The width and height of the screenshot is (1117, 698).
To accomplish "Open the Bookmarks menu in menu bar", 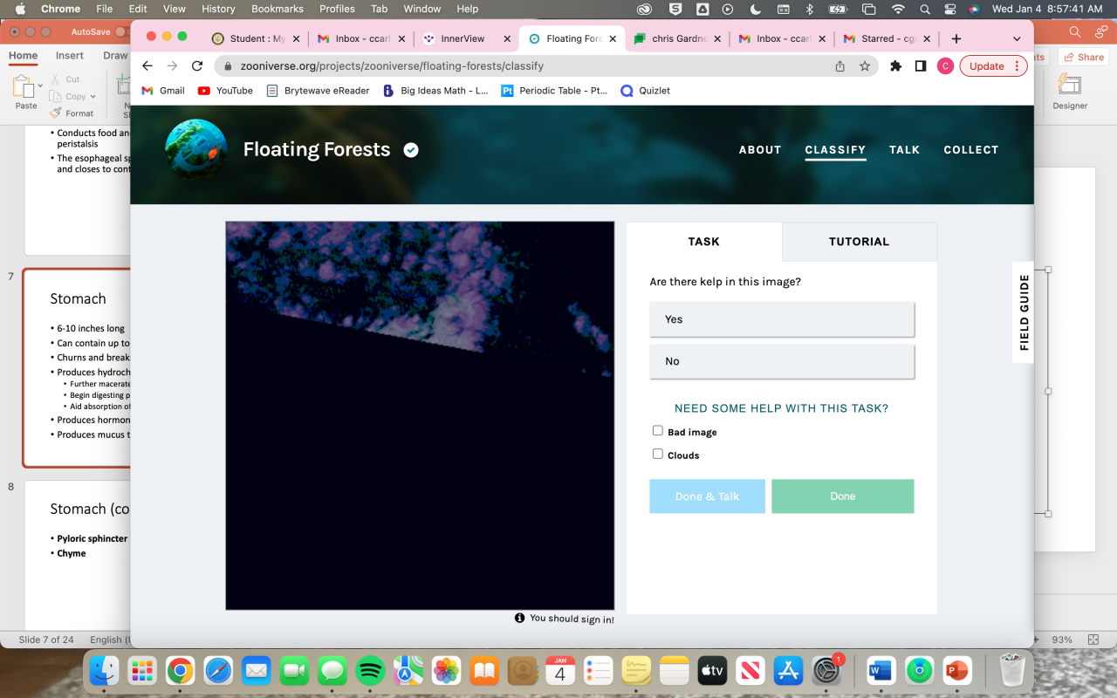I will coord(278,9).
